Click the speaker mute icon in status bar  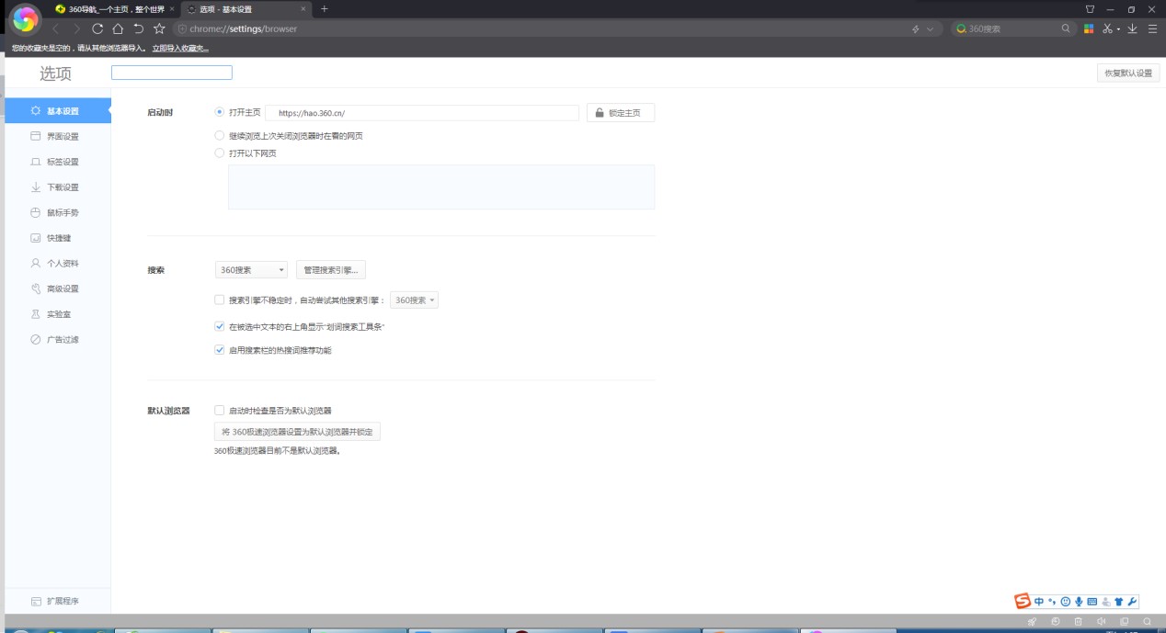pos(1101,622)
